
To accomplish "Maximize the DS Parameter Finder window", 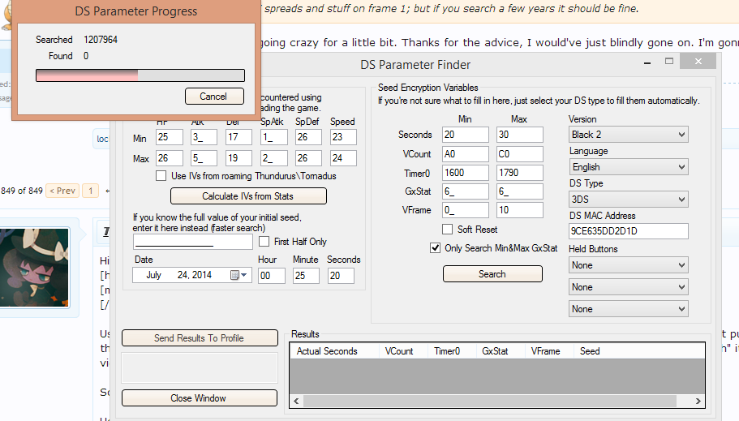I will 669,61.
